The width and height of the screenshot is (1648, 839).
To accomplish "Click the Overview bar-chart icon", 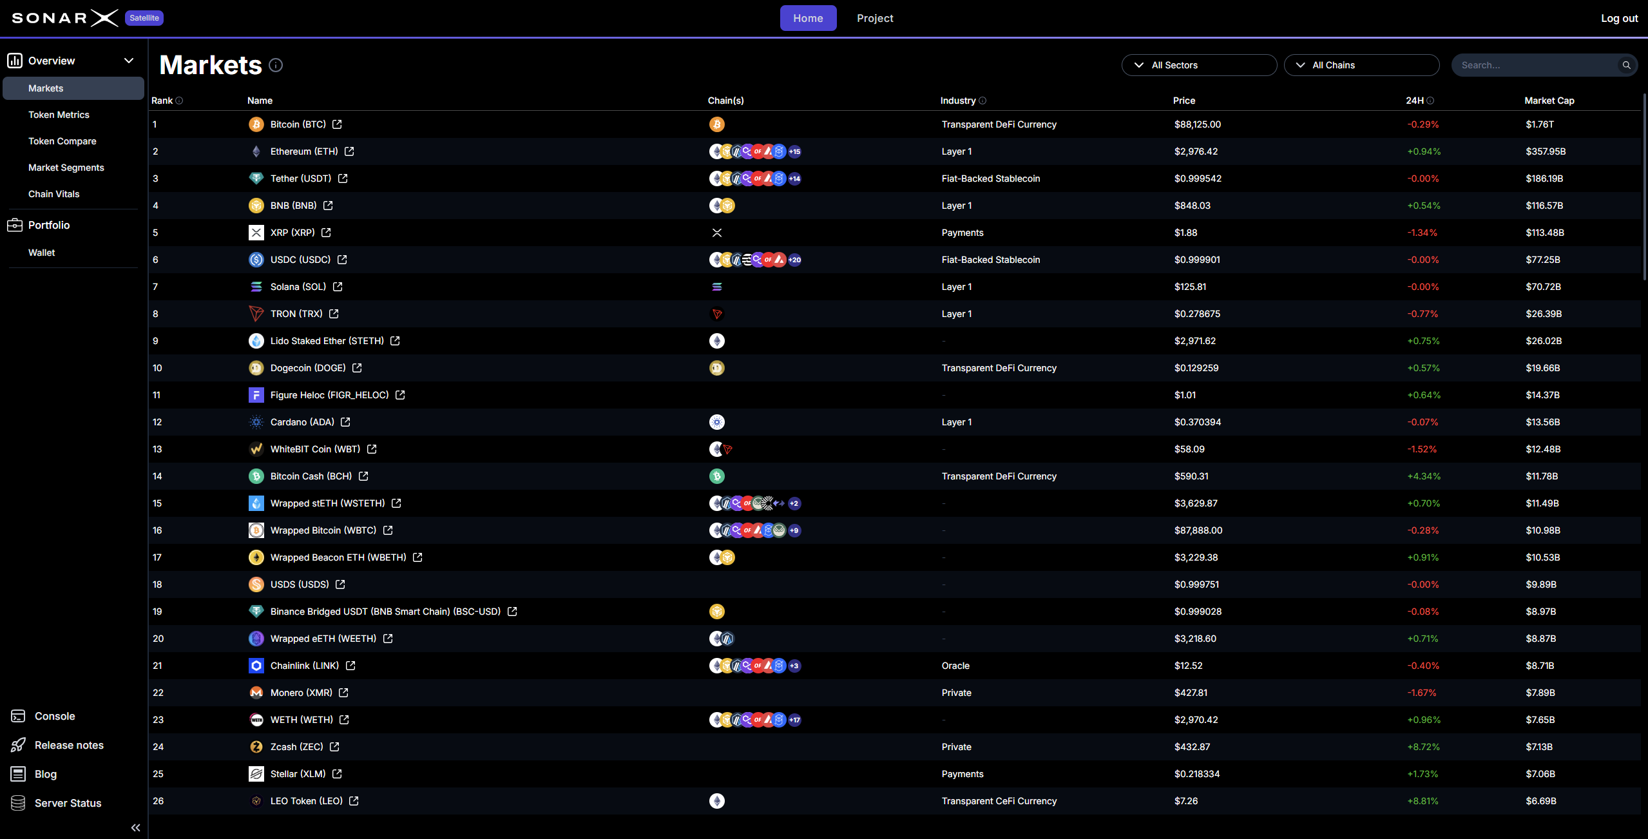I will (x=15, y=60).
